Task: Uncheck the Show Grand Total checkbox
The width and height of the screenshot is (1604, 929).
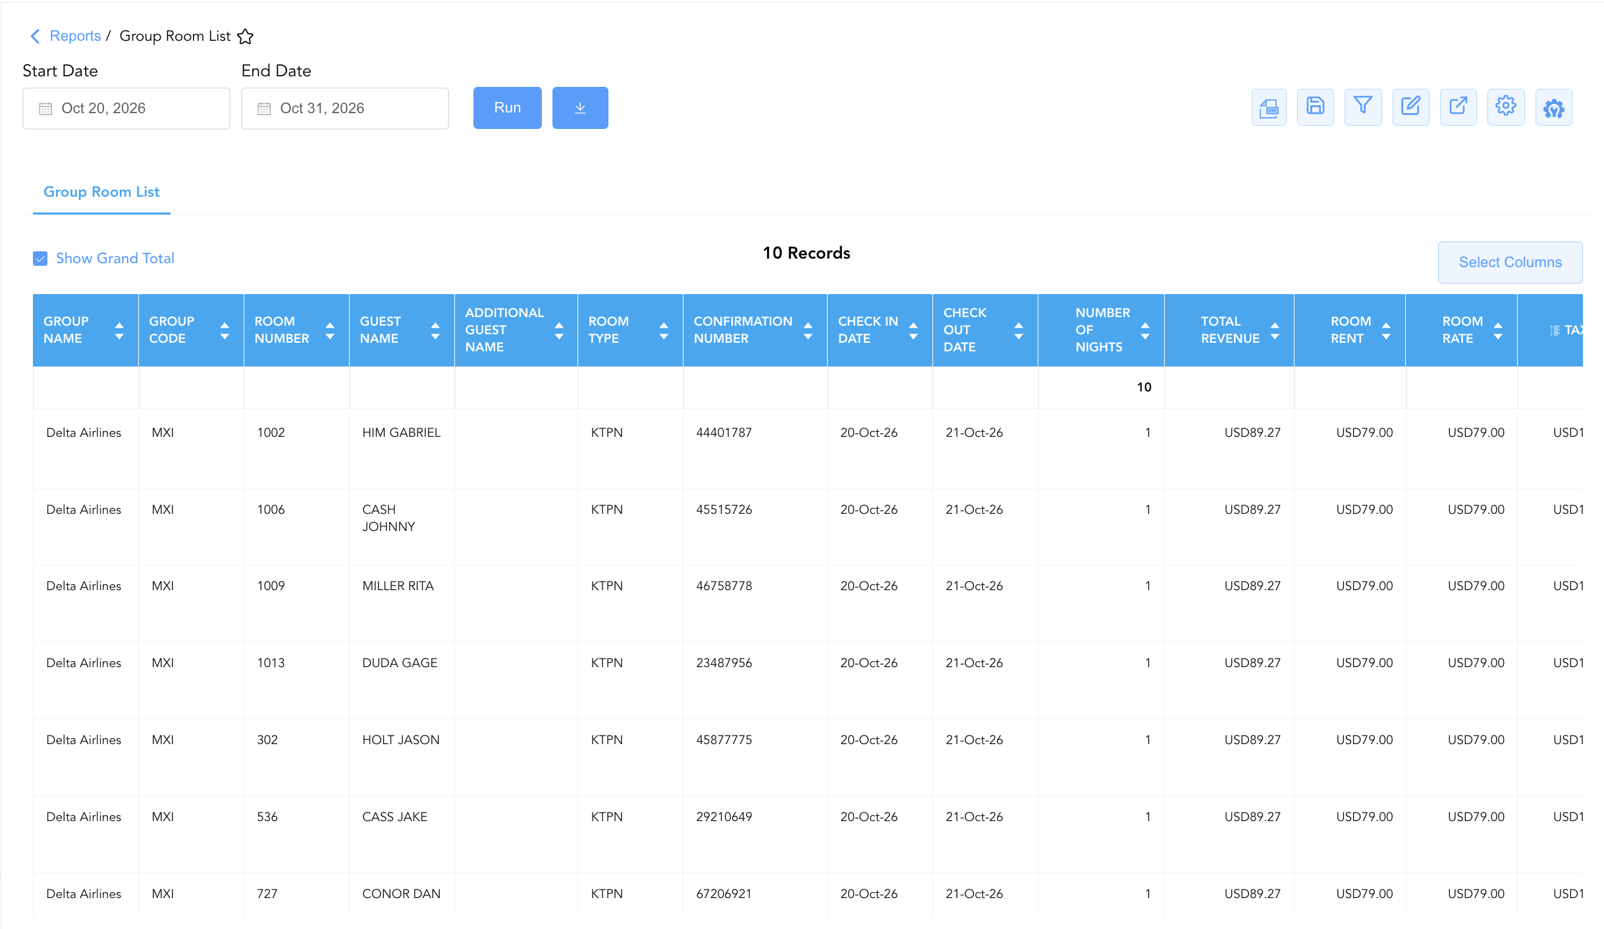Action: [40, 259]
